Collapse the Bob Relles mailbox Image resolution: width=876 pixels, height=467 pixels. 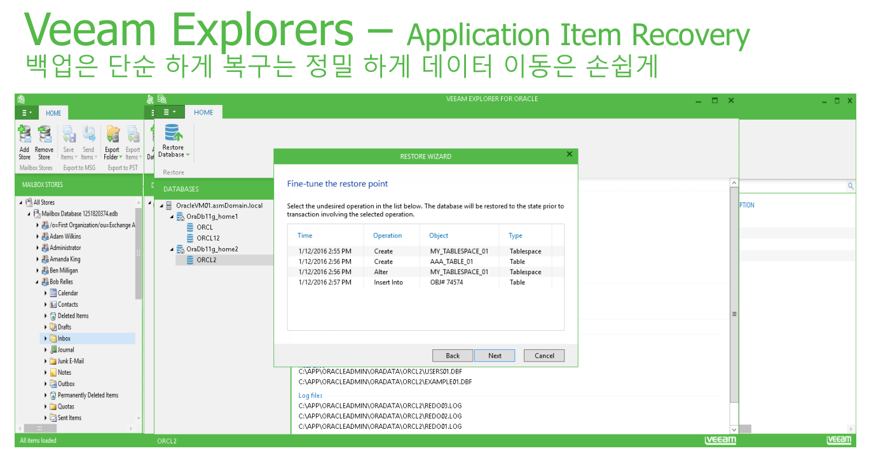(38, 282)
